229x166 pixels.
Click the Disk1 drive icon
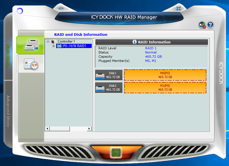(x=100, y=76)
